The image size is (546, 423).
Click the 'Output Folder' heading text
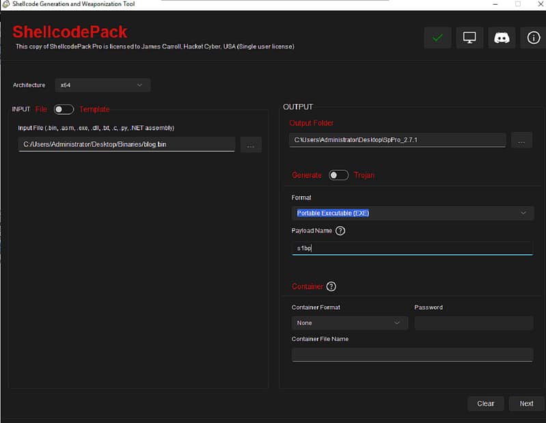[x=312, y=123]
